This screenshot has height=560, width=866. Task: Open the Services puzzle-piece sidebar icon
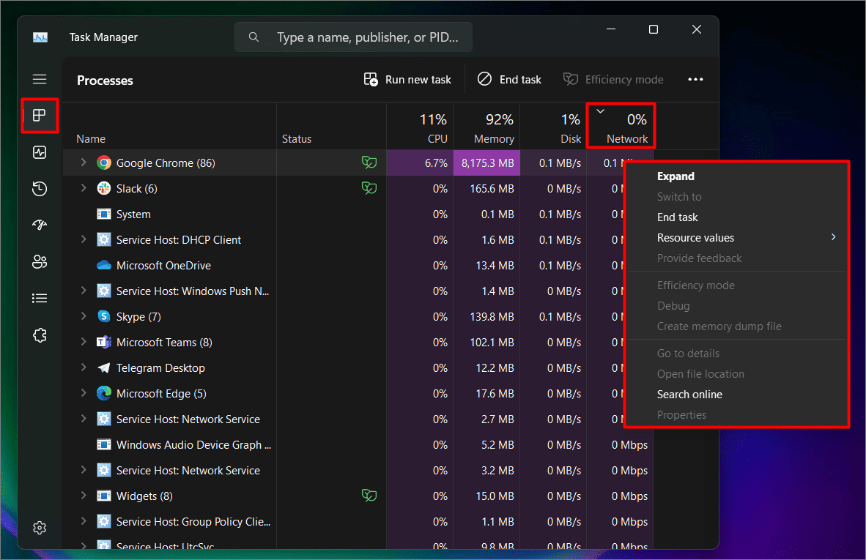tap(40, 335)
